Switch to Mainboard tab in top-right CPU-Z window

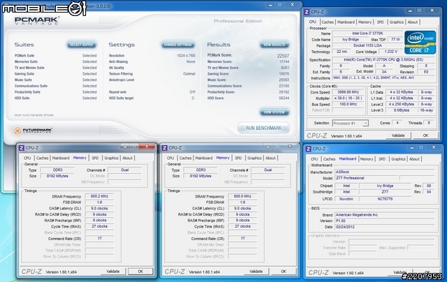(346, 22)
